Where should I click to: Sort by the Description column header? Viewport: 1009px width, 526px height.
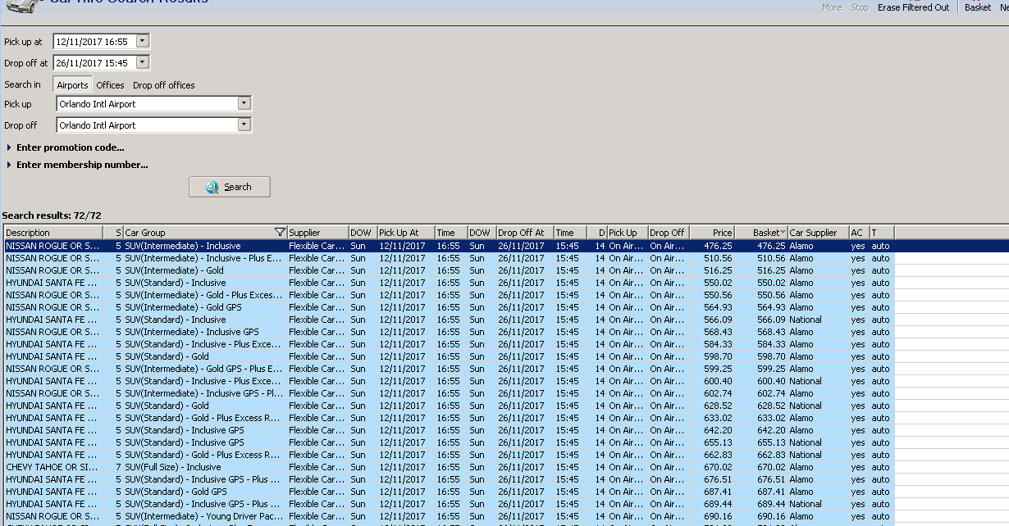click(x=53, y=233)
